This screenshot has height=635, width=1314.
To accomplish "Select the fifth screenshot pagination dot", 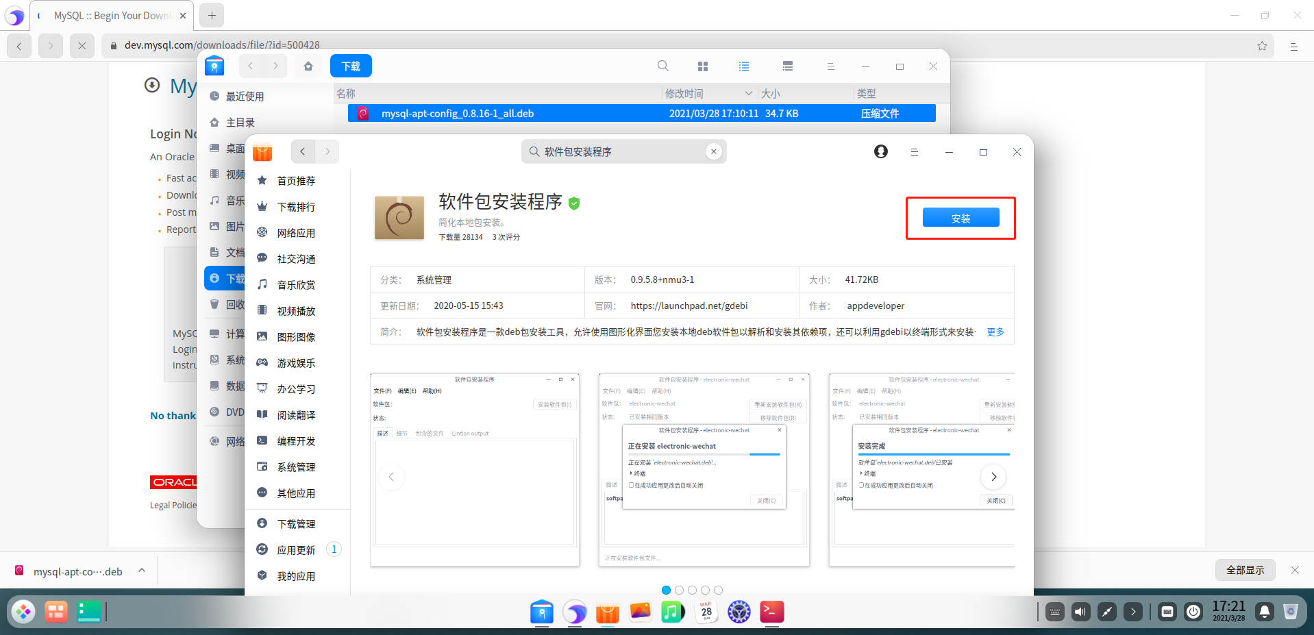I will point(718,590).
